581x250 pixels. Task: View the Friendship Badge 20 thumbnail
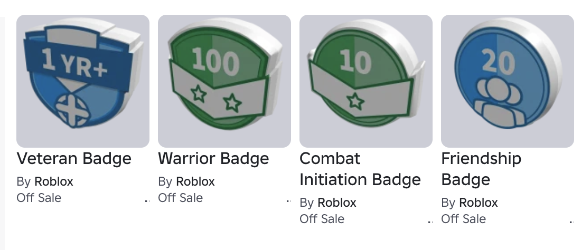(508, 81)
